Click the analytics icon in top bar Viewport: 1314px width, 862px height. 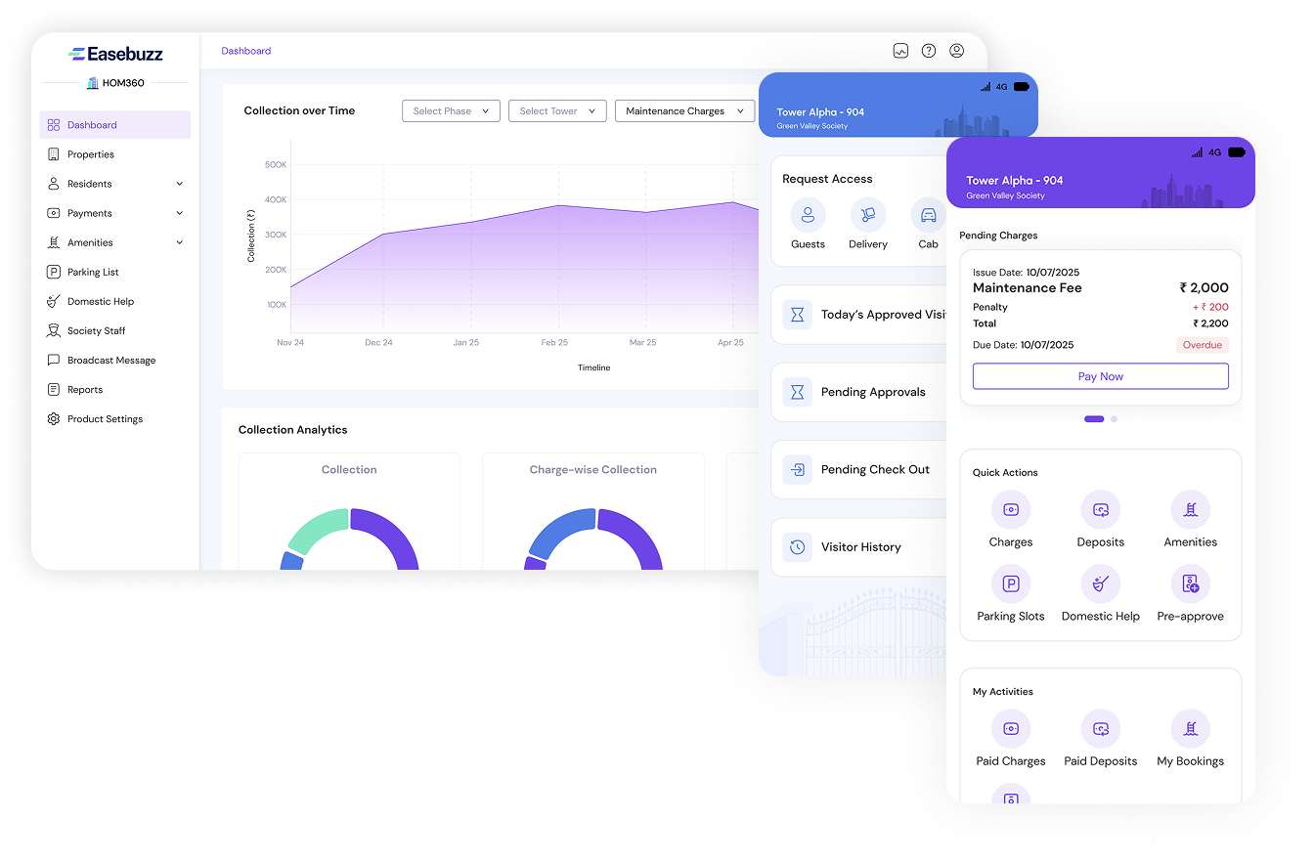pos(900,51)
